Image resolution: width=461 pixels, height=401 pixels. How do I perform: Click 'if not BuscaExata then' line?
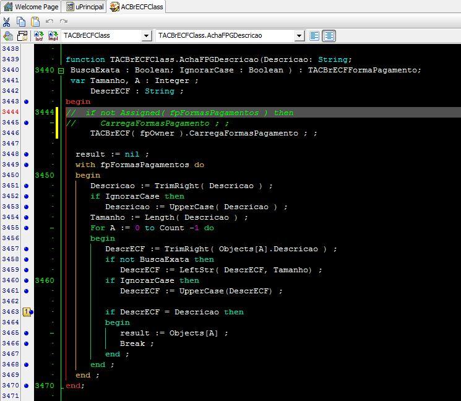click(x=160, y=259)
